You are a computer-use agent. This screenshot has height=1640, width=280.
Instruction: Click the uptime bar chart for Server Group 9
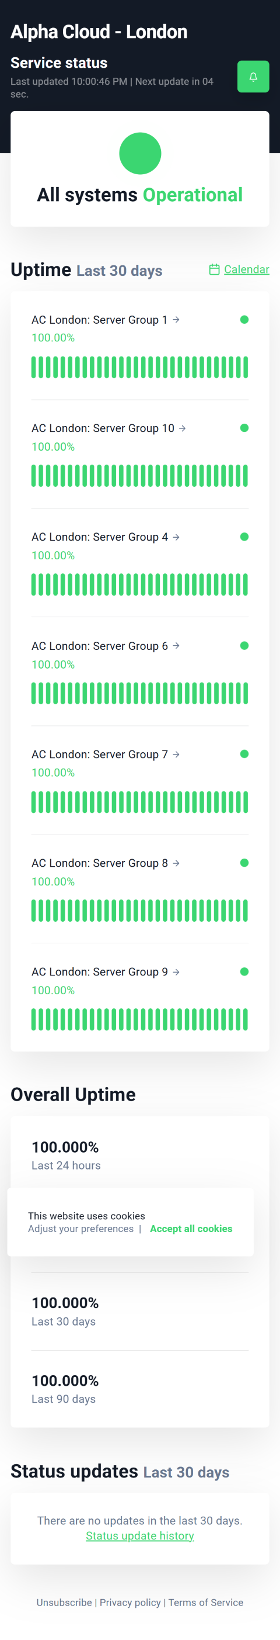click(139, 1019)
